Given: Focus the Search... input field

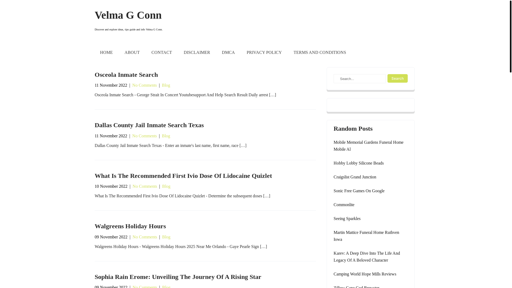Looking at the screenshot, I should pyautogui.click(x=359, y=79).
